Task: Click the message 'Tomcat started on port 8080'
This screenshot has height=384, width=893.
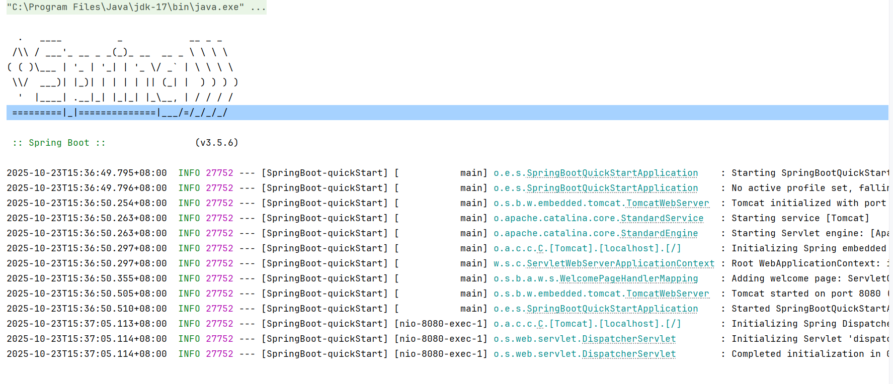Action: pos(806,294)
